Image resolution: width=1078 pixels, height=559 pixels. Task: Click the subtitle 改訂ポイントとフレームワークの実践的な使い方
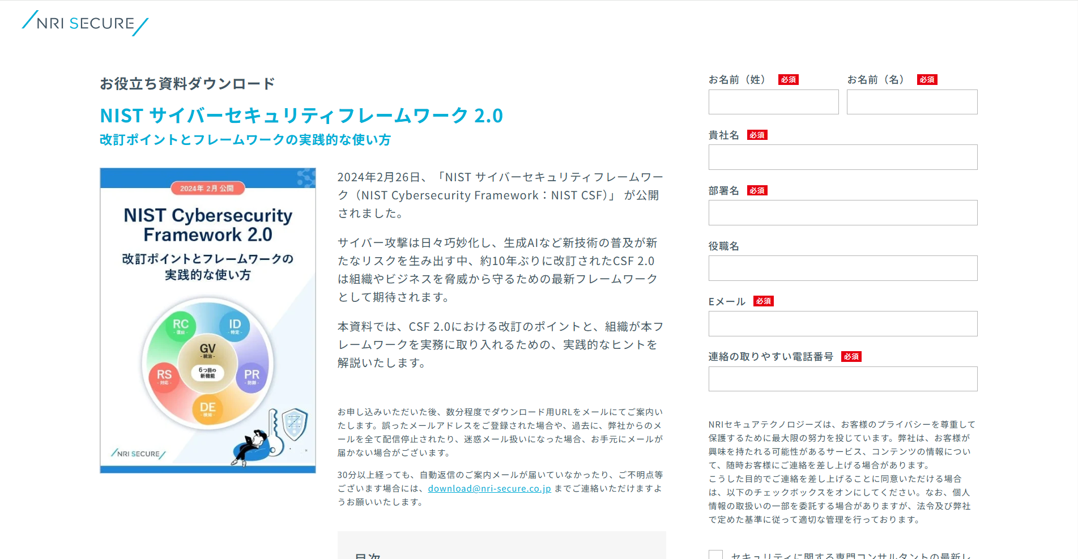pos(245,140)
